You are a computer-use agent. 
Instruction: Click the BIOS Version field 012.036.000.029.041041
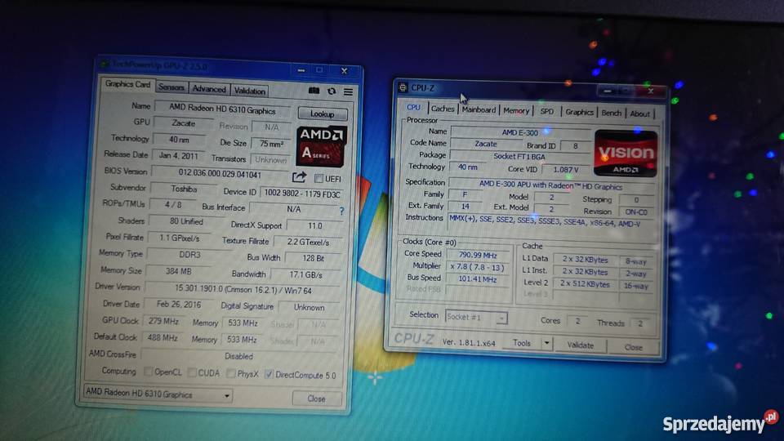click(220, 174)
